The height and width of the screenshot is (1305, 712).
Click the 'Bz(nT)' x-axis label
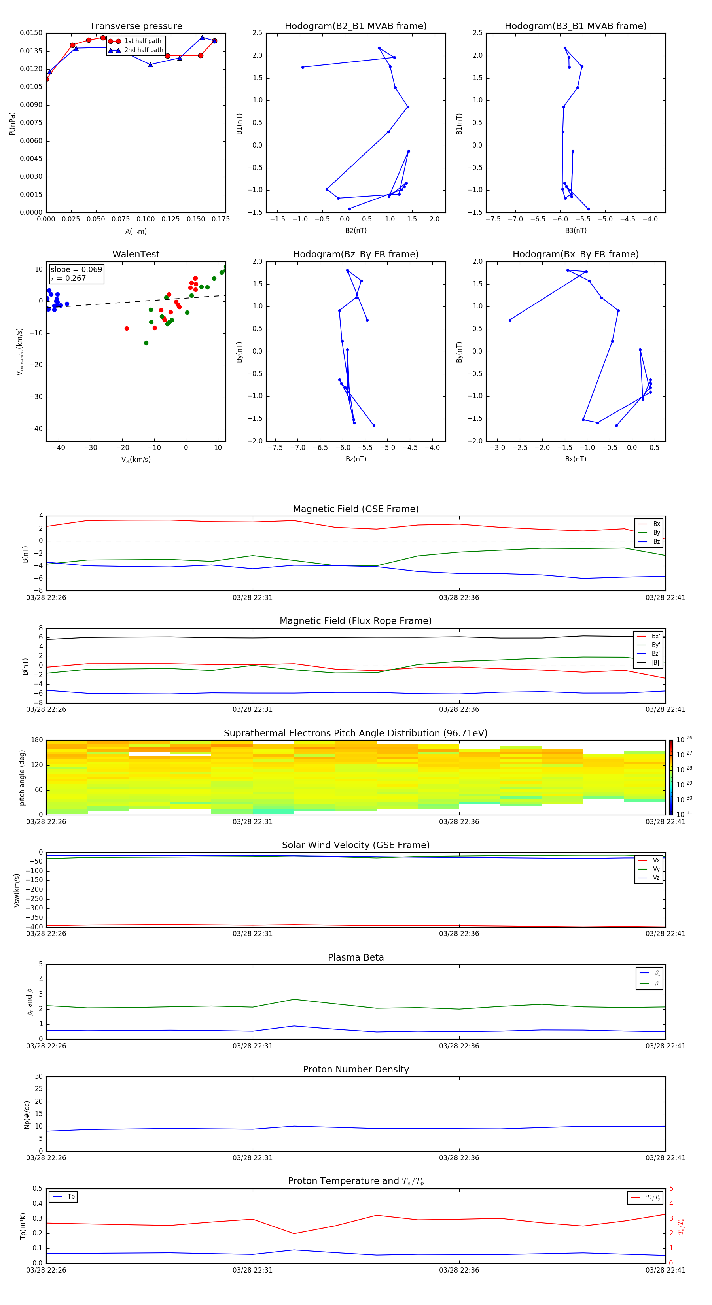[x=356, y=459]
